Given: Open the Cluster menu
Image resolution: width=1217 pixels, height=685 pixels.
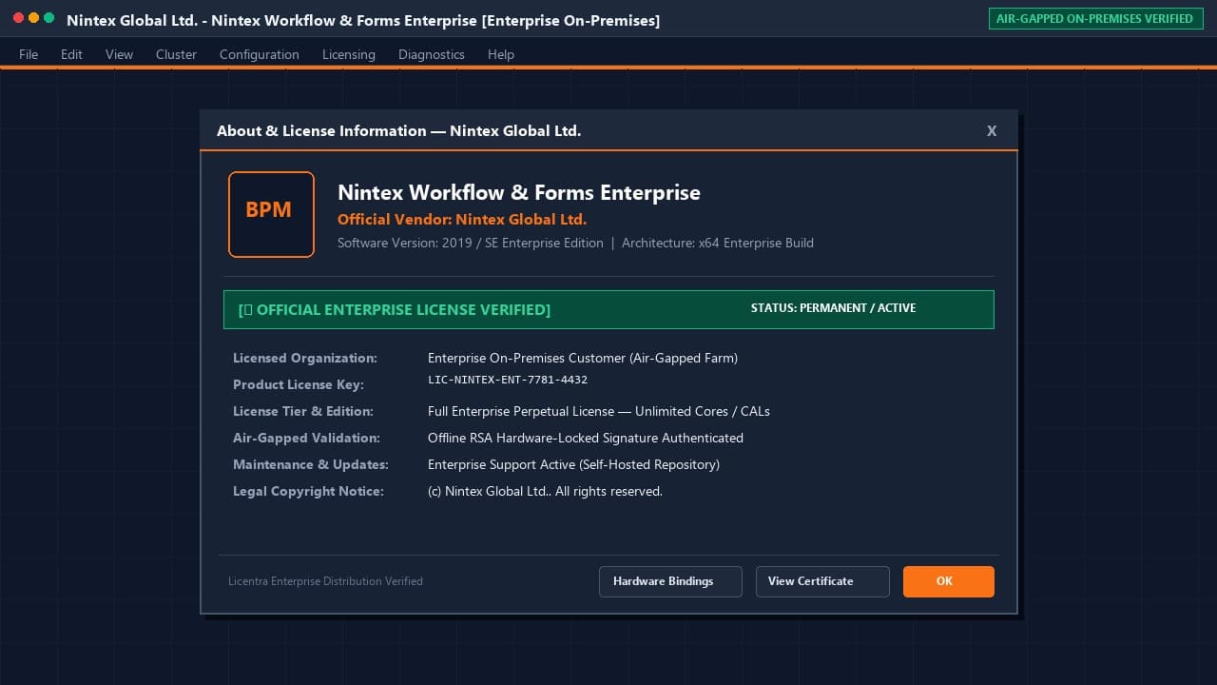Looking at the screenshot, I should (176, 54).
